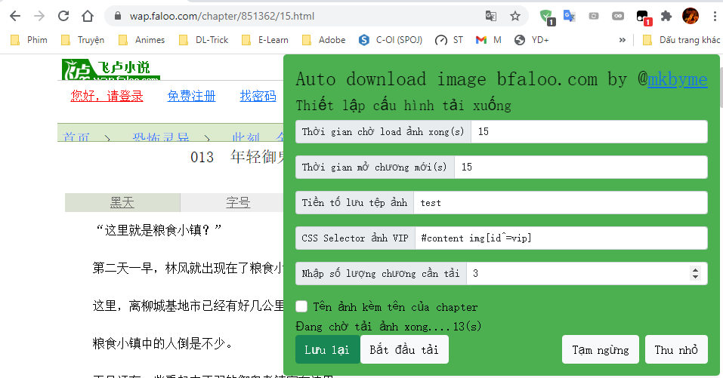This screenshot has height=378, width=723.
Task: Enable 'Tên ảnh kèm tên của chapter' checkbox
Action: coord(301,306)
